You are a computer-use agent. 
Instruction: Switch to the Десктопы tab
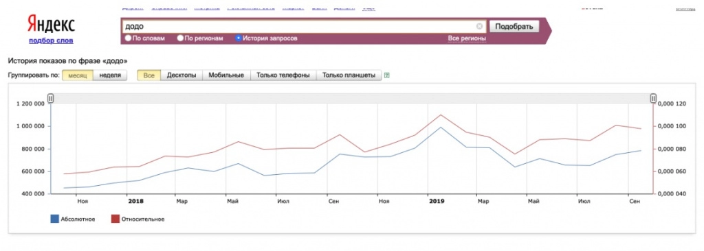(181, 75)
